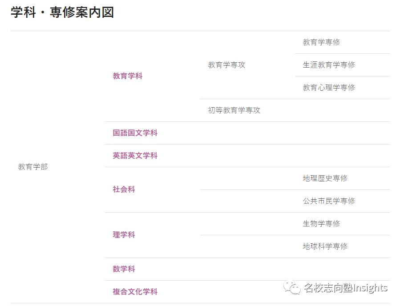The image size is (400, 306).
Task: Select the 初等教育学専攻 entry
Action: coord(234,110)
